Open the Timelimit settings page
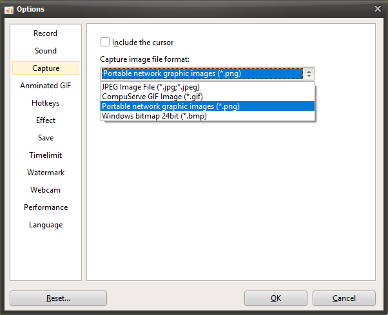 click(x=46, y=155)
